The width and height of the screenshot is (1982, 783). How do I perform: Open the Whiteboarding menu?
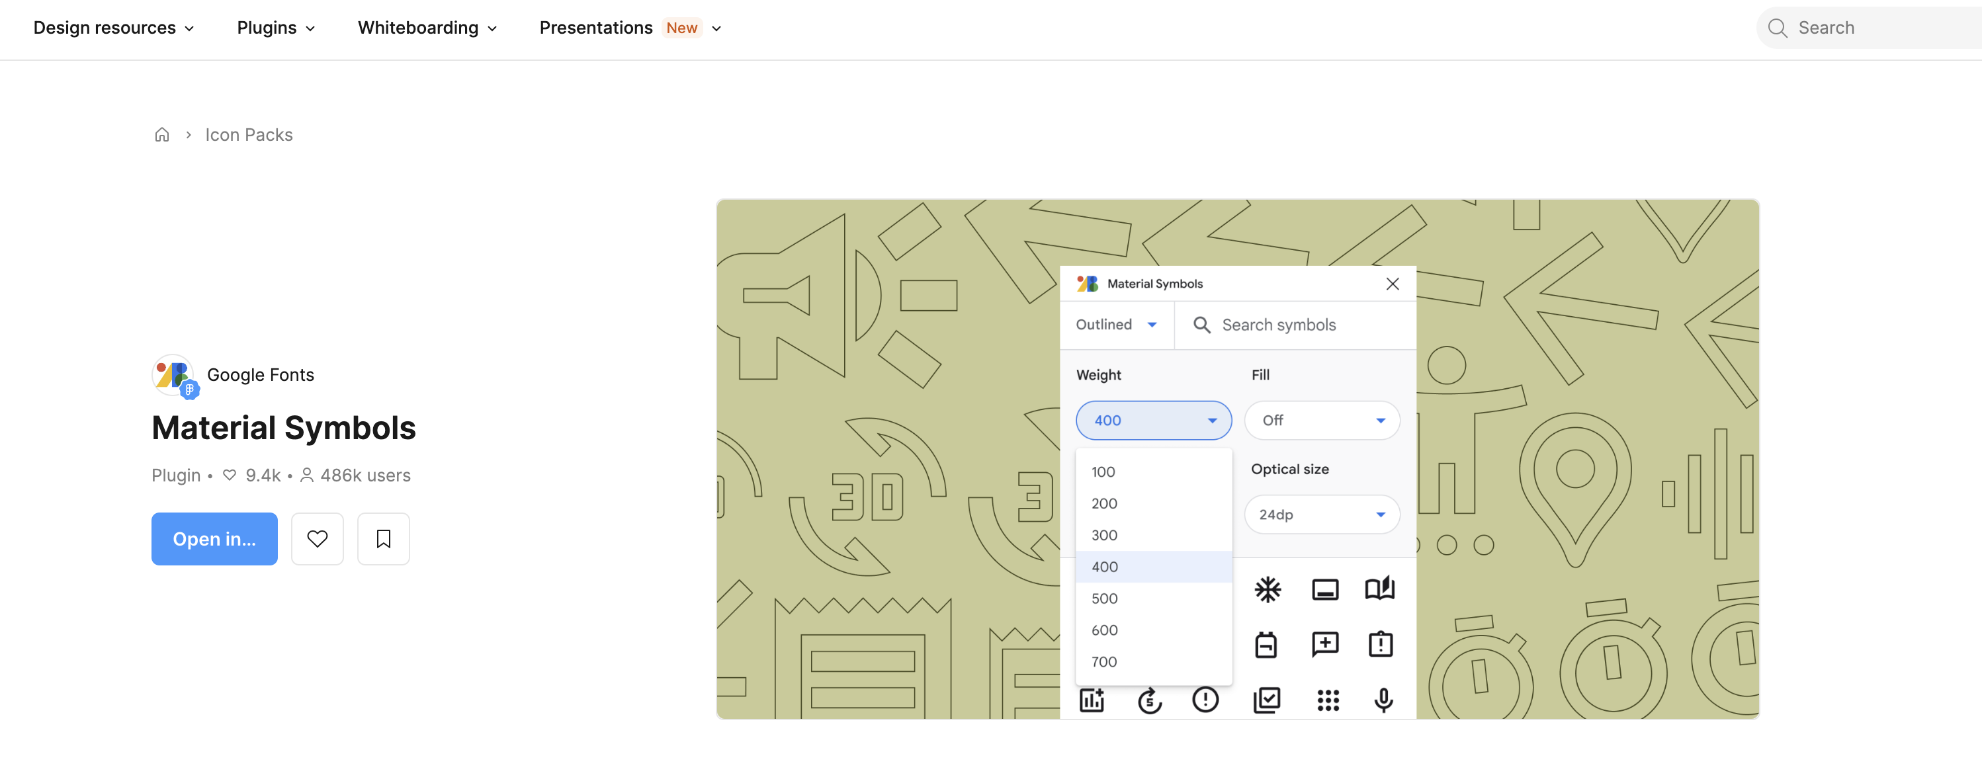pos(427,28)
